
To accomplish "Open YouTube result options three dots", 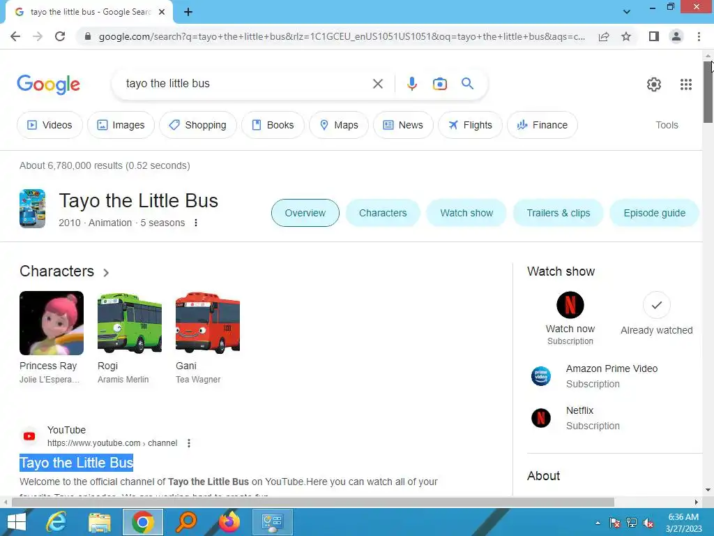I will pos(189,443).
